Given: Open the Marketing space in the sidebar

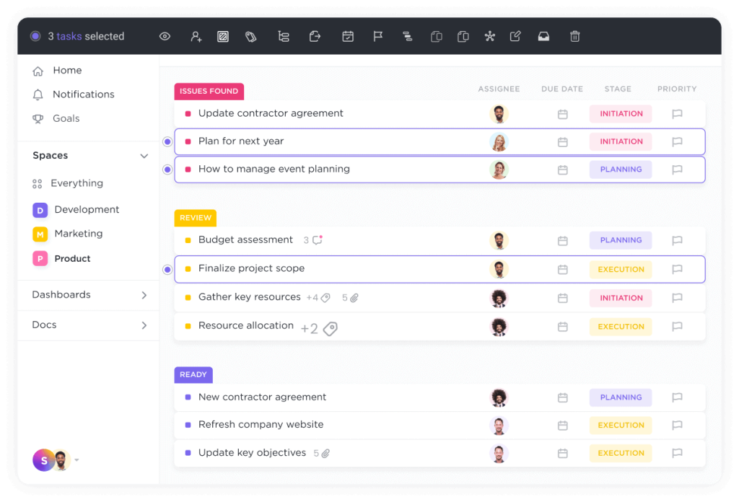Looking at the screenshot, I should [x=78, y=233].
